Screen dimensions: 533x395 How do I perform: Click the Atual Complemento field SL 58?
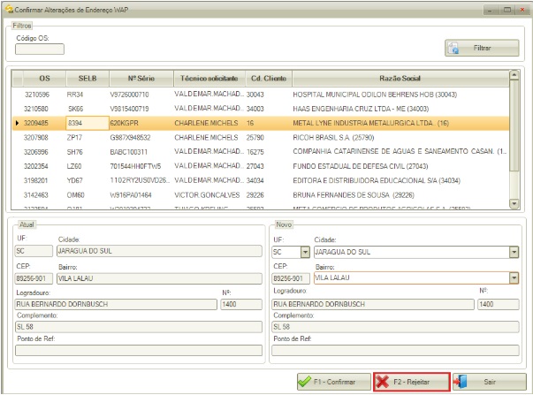tap(139, 327)
